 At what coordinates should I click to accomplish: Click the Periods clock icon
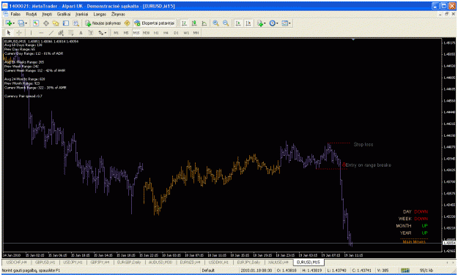click(272, 23)
